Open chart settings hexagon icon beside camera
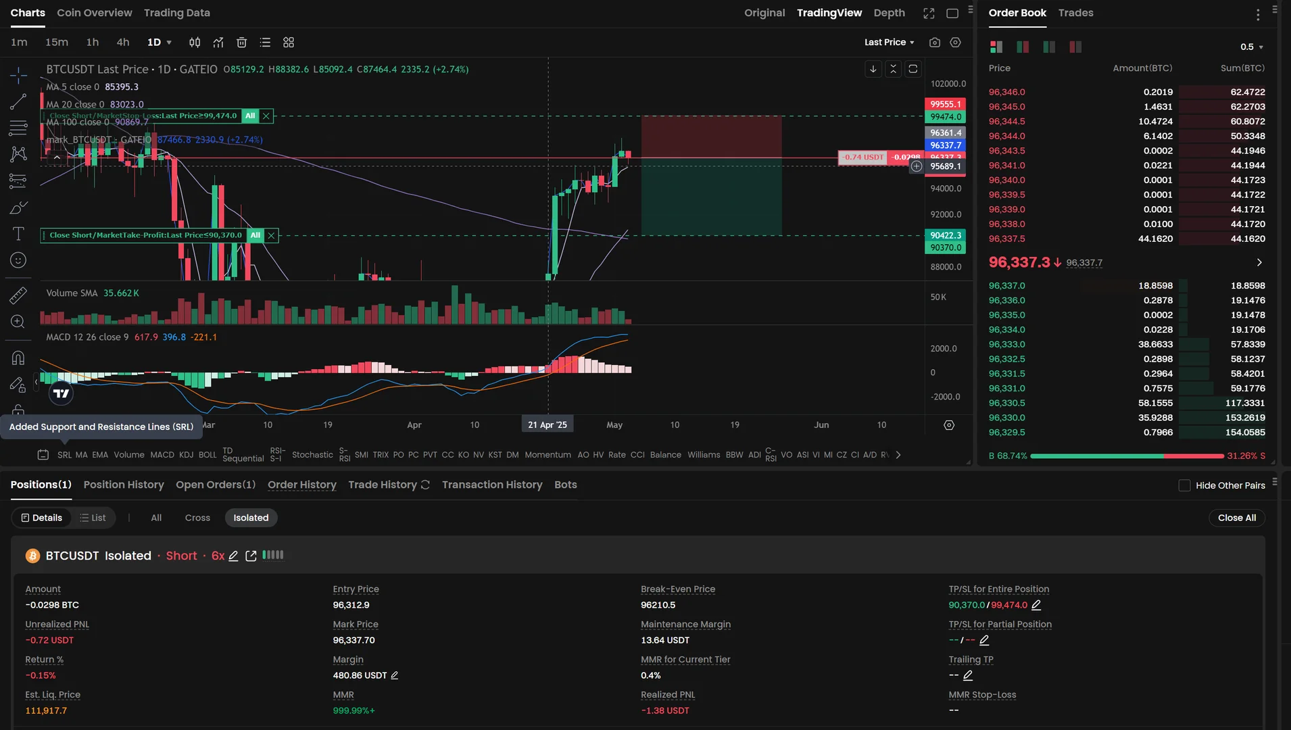1291x730 pixels. [x=955, y=43]
